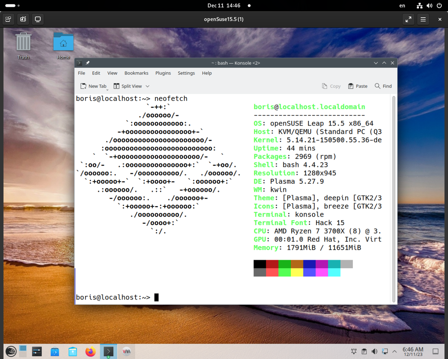The image size is (448, 359).
Task: Select the Konsole task in the taskbar
Action: [x=109, y=352]
